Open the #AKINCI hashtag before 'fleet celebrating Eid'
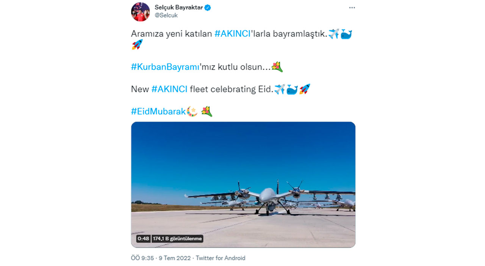The image size is (485, 266). click(169, 89)
